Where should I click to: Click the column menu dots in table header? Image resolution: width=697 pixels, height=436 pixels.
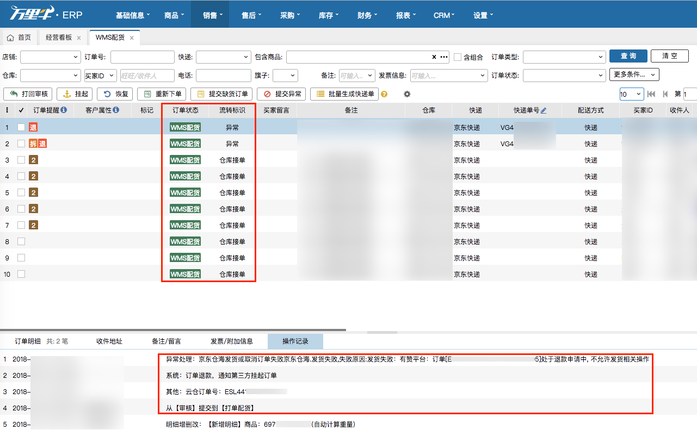click(x=7, y=110)
